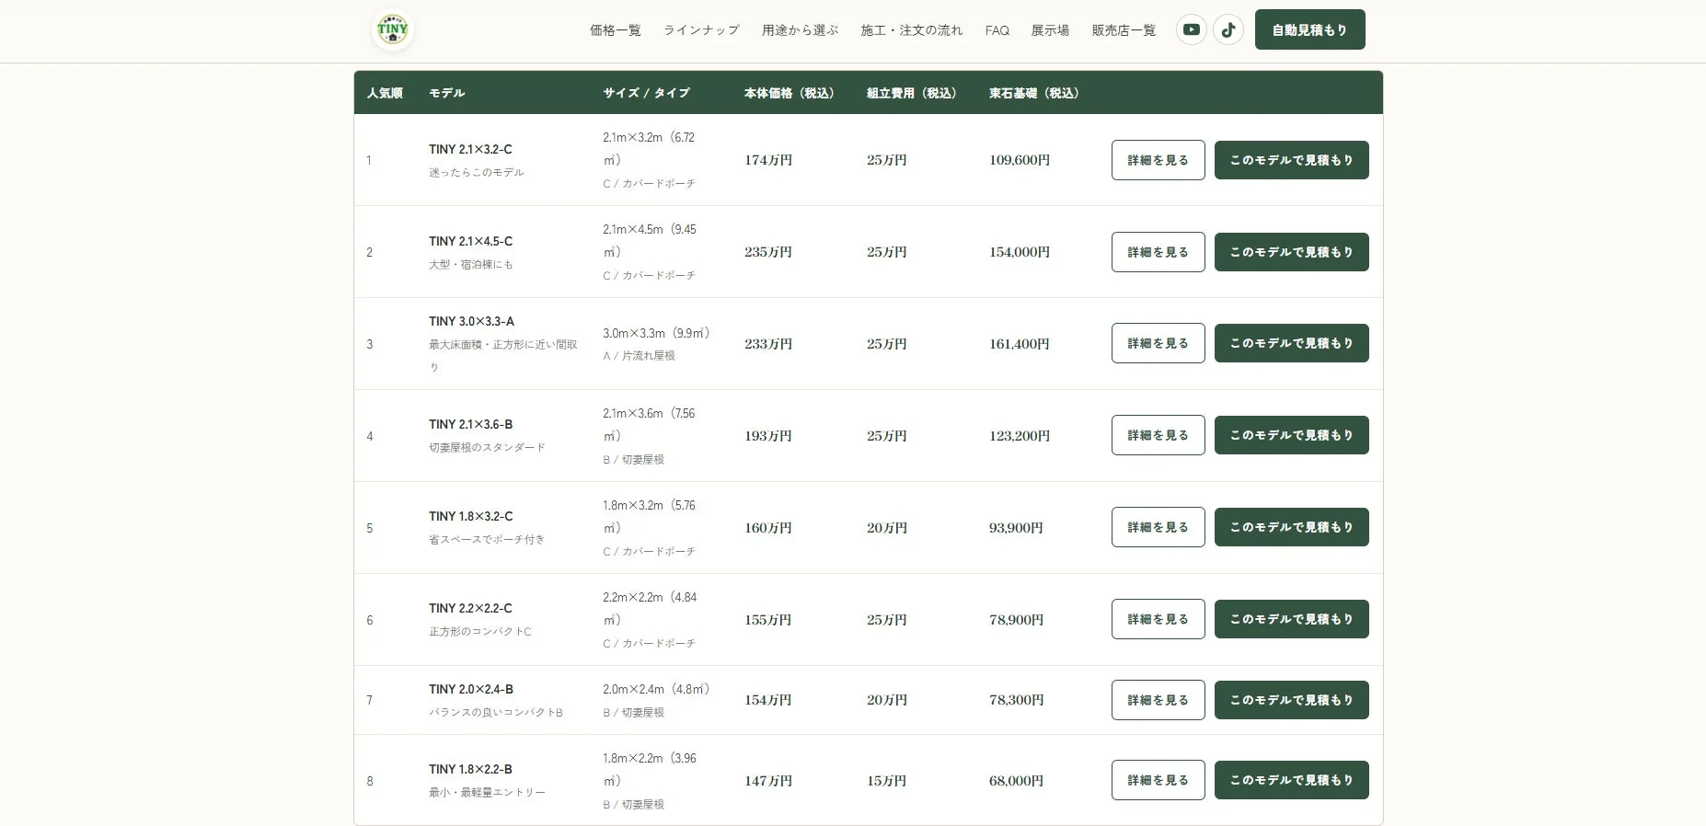1706x826 pixels.
Task: Click the 93,900円 foundation cost
Action: point(1016,528)
